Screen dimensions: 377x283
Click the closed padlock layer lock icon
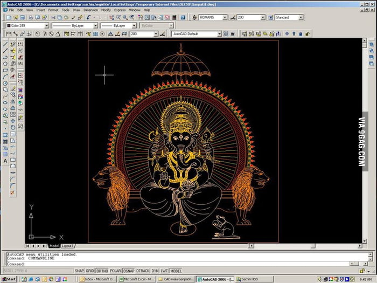pos(301,34)
